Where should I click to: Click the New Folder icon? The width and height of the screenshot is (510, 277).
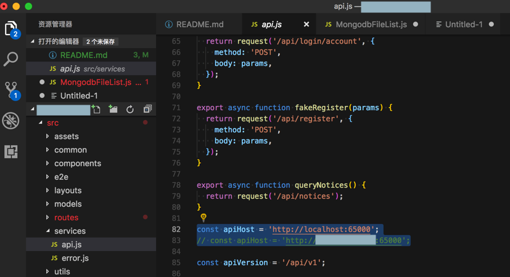[113, 110]
